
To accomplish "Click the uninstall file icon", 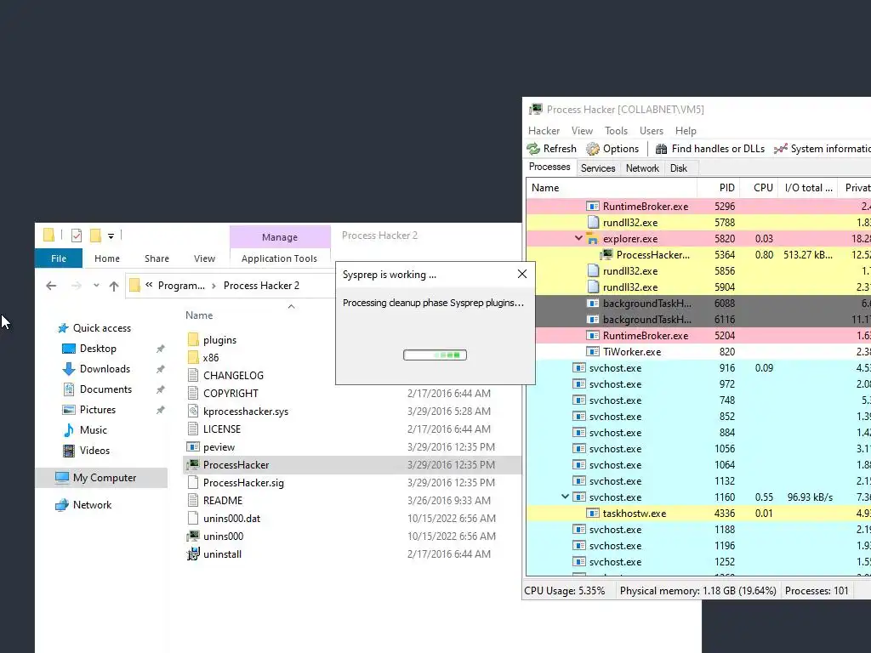I will (x=193, y=554).
